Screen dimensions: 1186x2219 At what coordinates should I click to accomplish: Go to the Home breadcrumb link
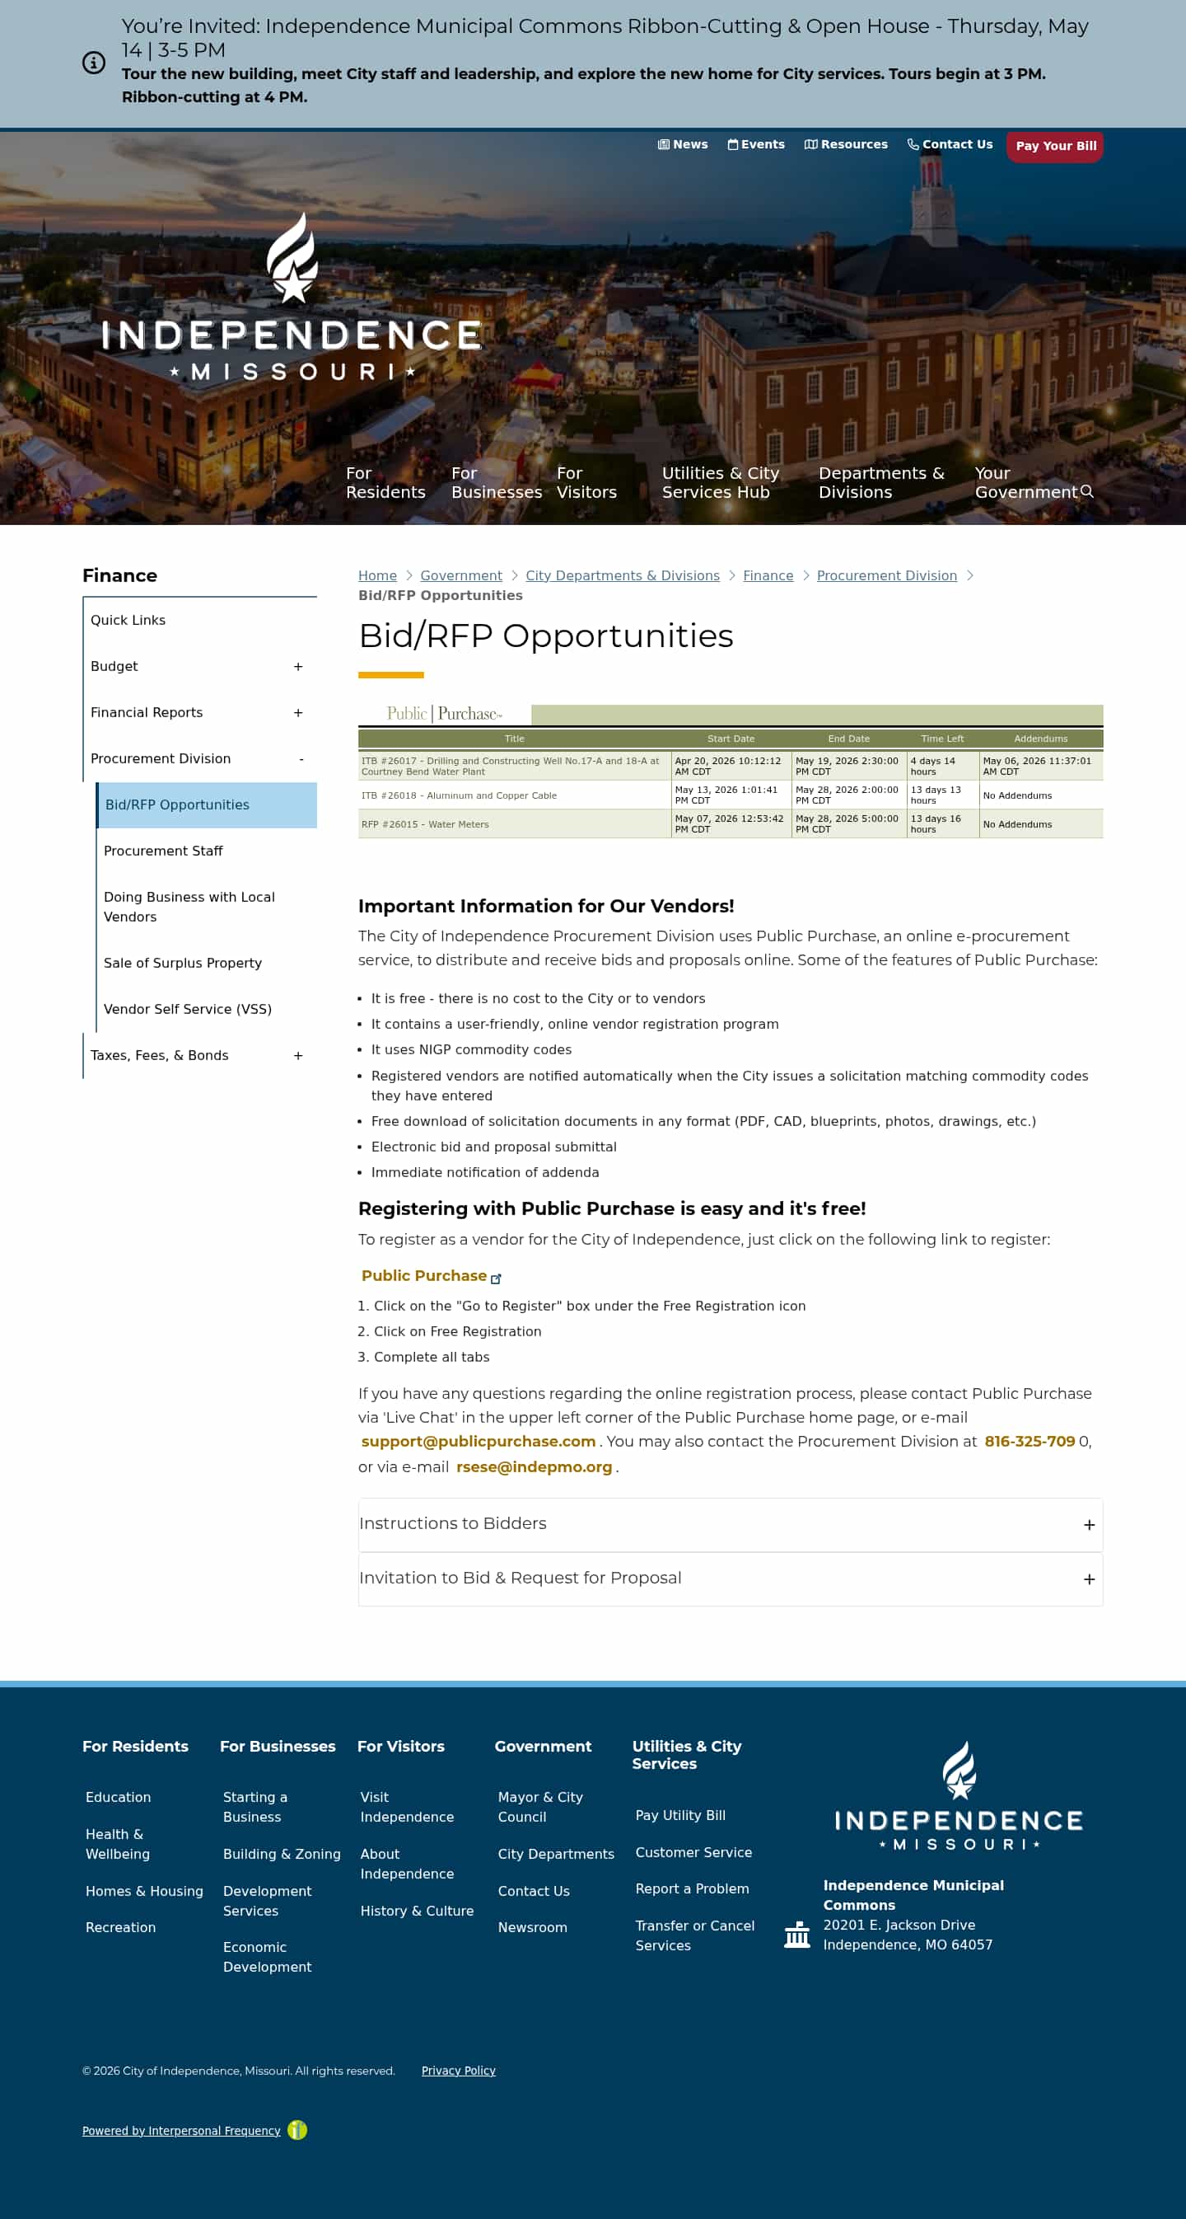(377, 575)
